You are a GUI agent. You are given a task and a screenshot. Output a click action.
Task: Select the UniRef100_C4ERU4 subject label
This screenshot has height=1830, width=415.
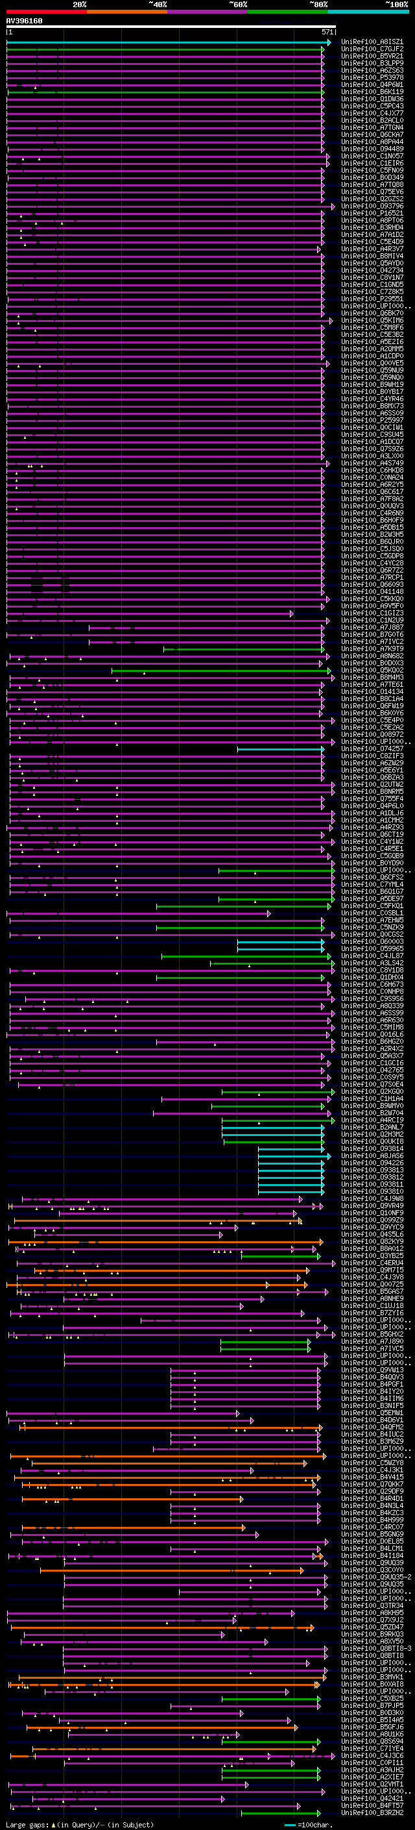coord(372,1263)
